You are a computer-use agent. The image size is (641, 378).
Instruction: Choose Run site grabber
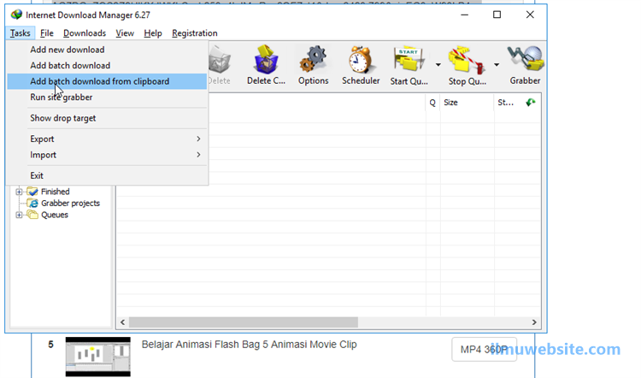107,97
